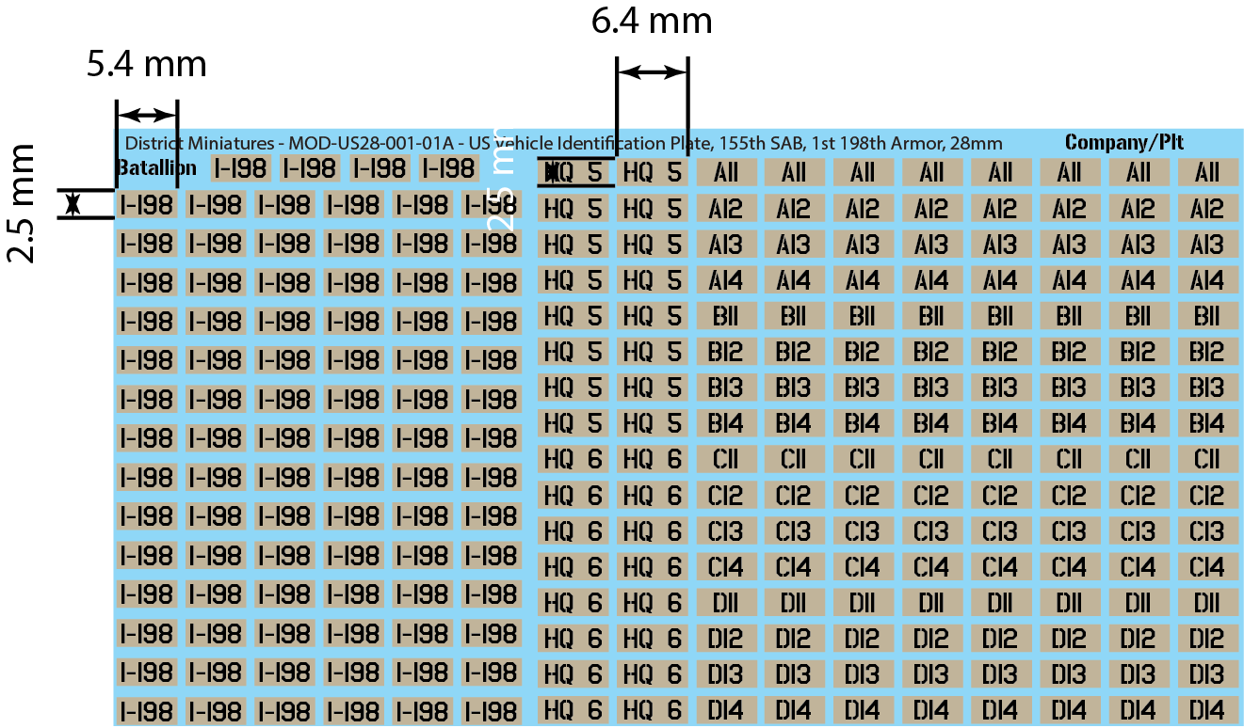The width and height of the screenshot is (1244, 728).
Task: Pick the C13 plate adjacent to HQ 6
Action: click(x=726, y=530)
